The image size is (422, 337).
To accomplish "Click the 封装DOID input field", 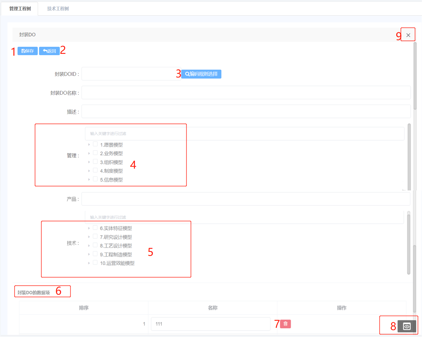I will coord(131,74).
